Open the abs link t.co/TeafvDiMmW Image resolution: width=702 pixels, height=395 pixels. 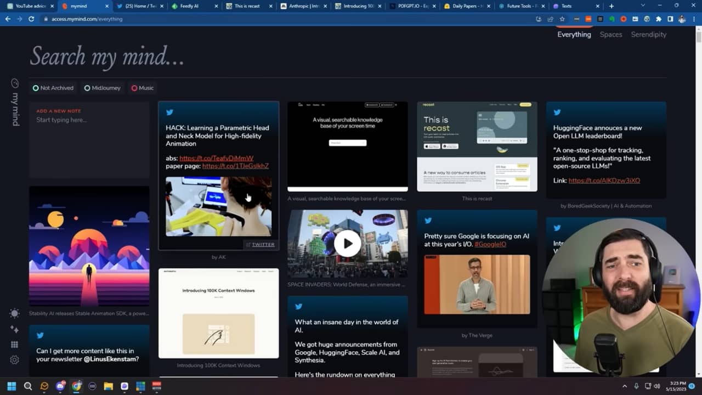(x=216, y=158)
